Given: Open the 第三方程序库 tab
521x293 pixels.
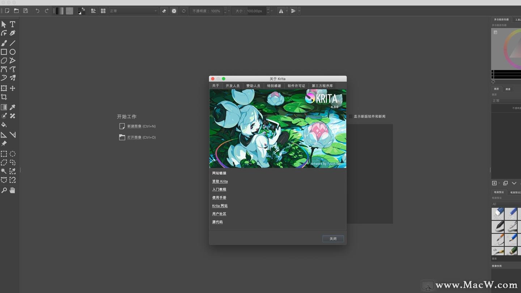Looking at the screenshot, I should 322,86.
